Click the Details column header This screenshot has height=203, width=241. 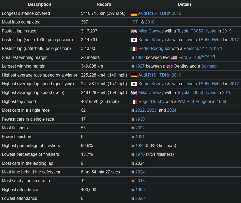[x=185, y=4]
